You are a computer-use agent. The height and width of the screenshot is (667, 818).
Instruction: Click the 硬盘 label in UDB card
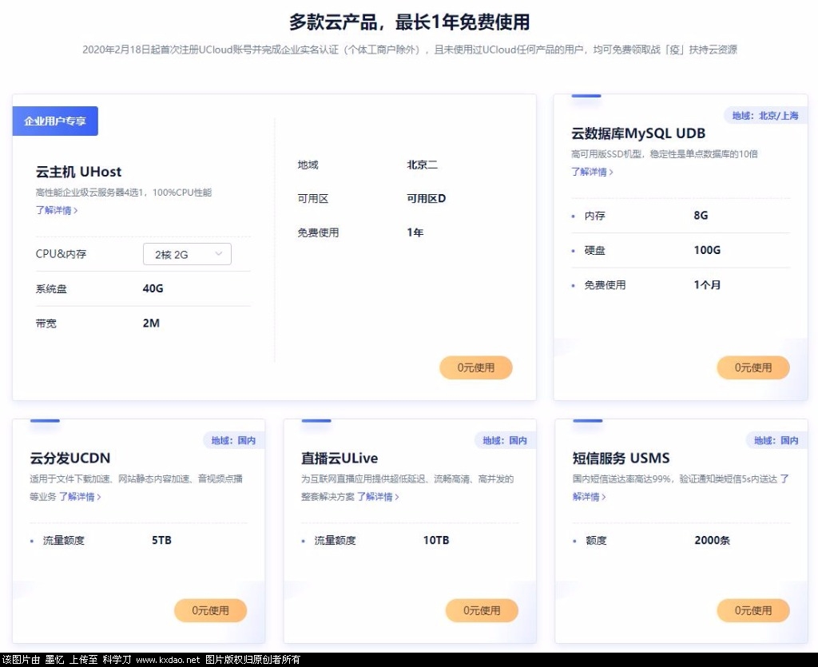point(594,250)
